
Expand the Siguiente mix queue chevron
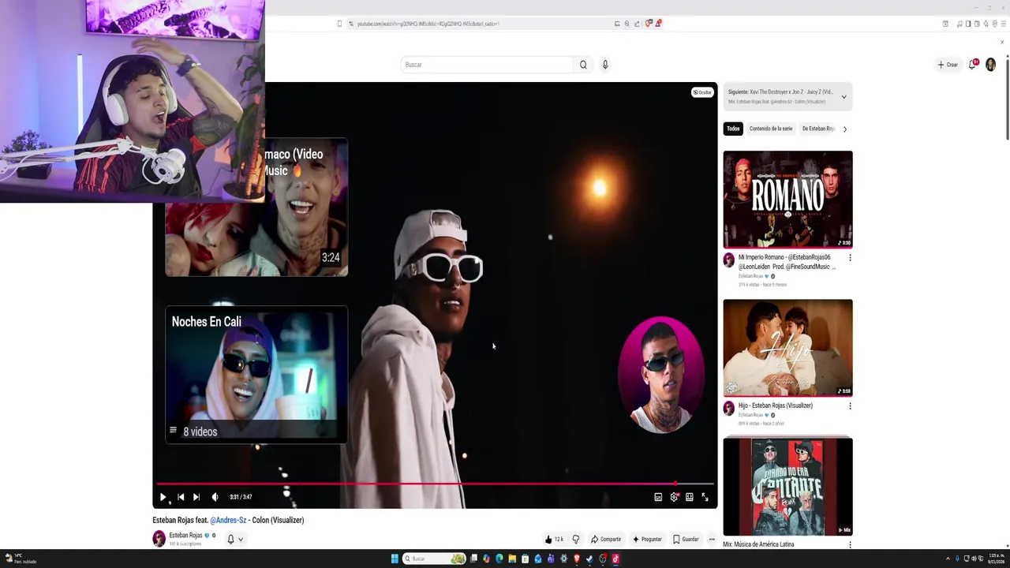[x=844, y=97]
